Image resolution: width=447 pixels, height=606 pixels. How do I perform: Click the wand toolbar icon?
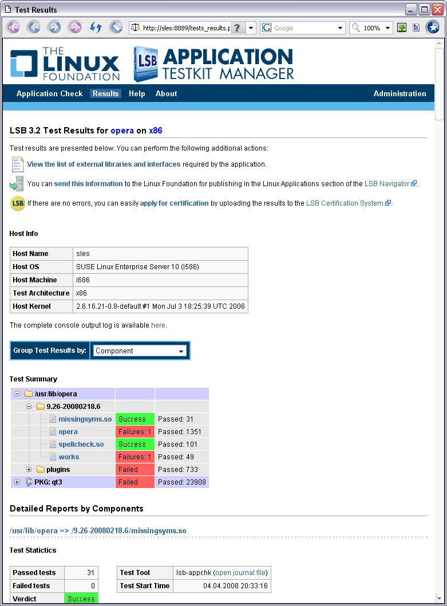(x=116, y=27)
